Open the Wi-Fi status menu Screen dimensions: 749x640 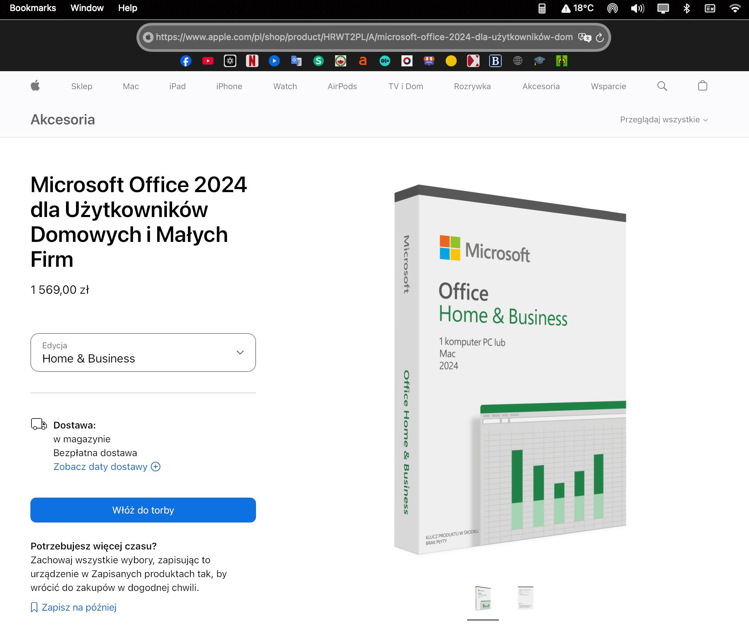(734, 8)
